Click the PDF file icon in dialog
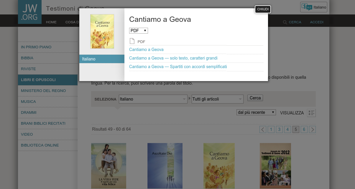The image size is (355, 189). click(132, 41)
